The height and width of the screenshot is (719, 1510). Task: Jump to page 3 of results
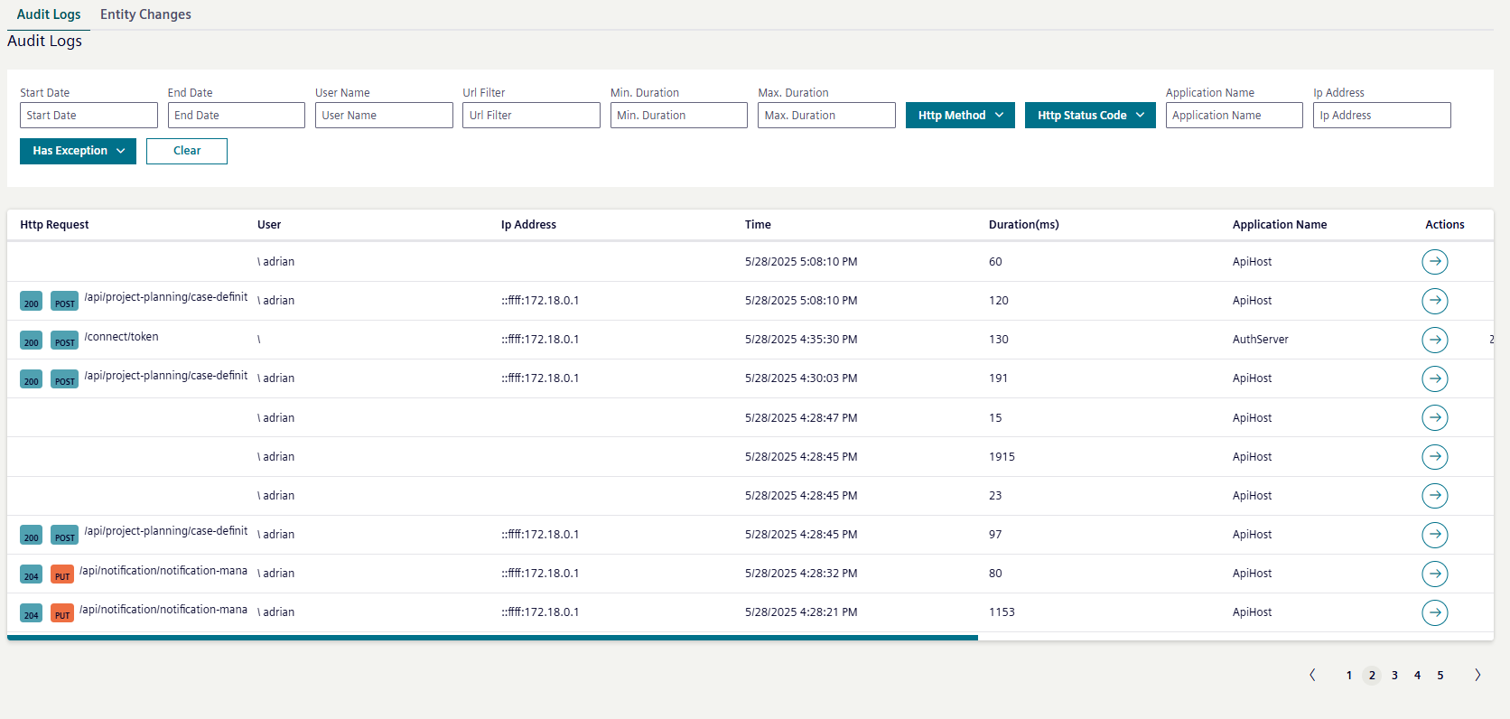[1394, 675]
